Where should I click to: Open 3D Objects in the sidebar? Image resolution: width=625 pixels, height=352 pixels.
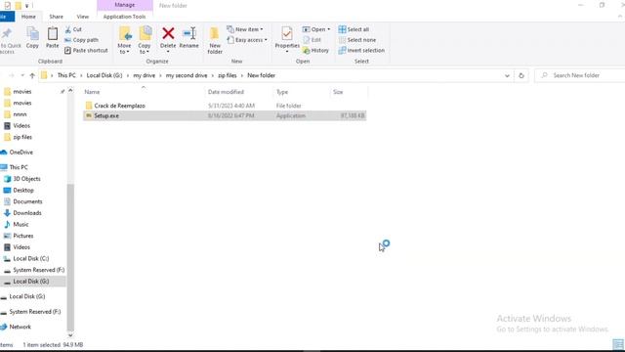[26, 179]
